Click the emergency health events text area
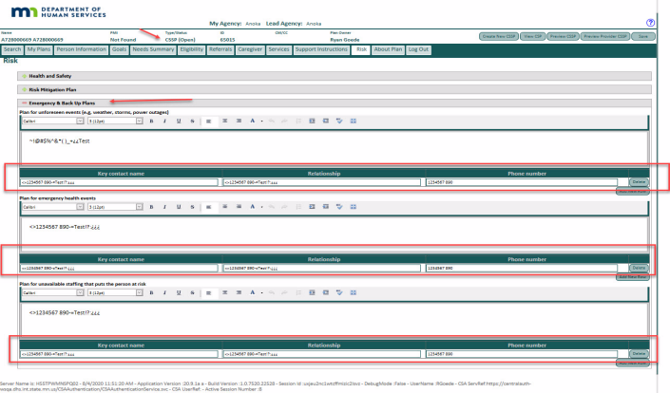The image size is (670, 393). pyautogui.click(x=335, y=233)
